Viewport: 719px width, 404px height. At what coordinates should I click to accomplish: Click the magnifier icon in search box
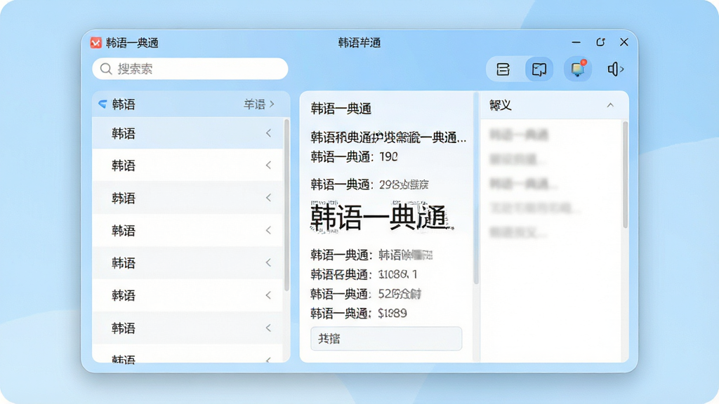tap(106, 69)
